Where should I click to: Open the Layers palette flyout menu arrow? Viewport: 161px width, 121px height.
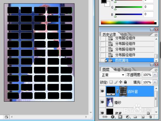156,70
